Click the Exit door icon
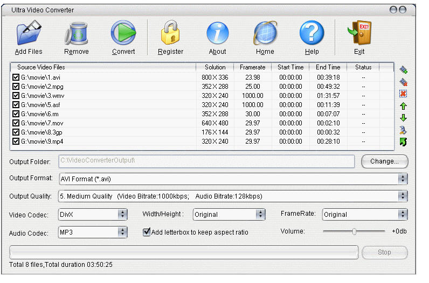The height and width of the screenshot is (283, 429). click(x=360, y=33)
